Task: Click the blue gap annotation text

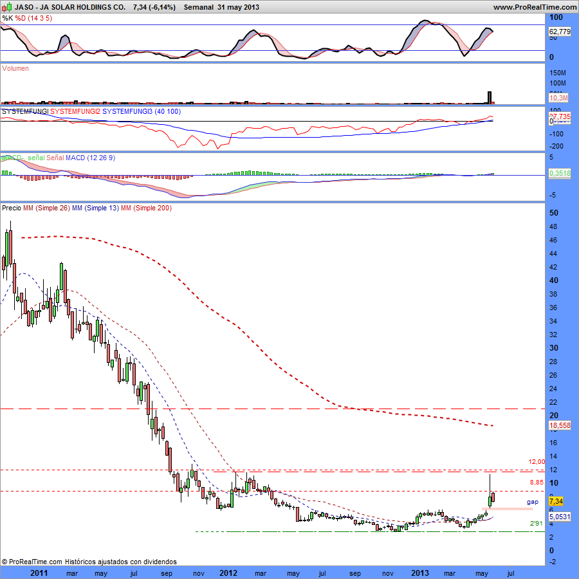Action: pyautogui.click(x=533, y=502)
